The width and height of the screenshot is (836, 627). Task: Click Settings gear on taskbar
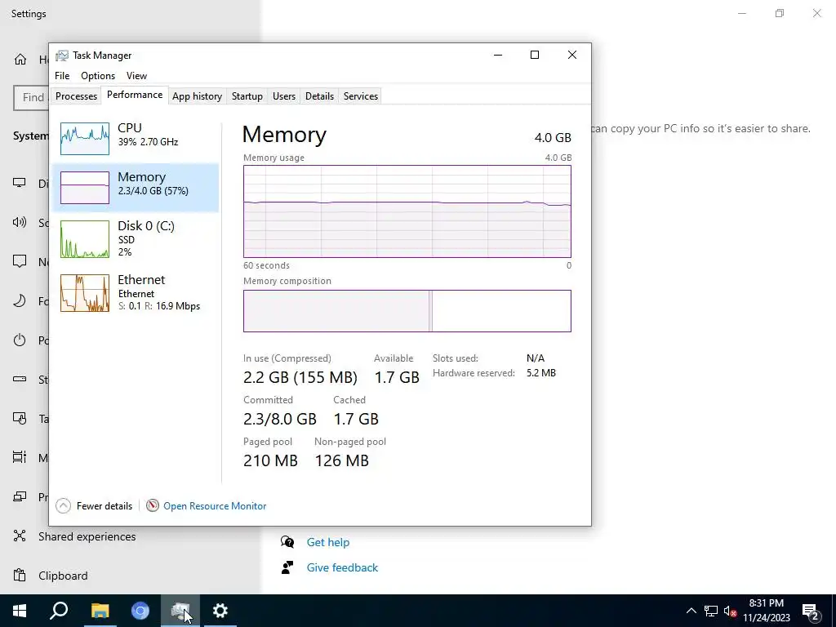tap(220, 611)
